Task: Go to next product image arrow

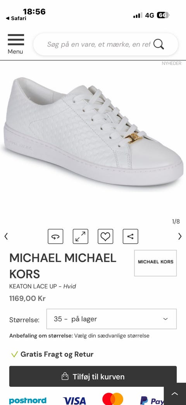Action: coord(180,236)
